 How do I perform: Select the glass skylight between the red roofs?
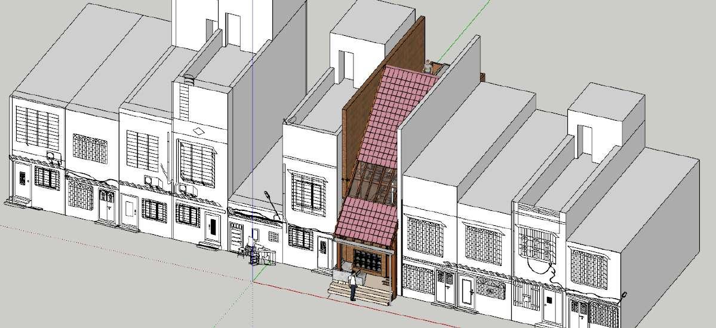coord(373,183)
